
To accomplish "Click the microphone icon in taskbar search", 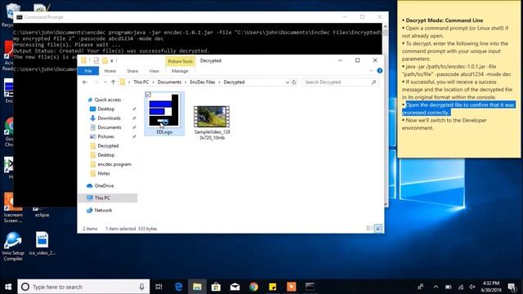I will click(x=141, y=287).
